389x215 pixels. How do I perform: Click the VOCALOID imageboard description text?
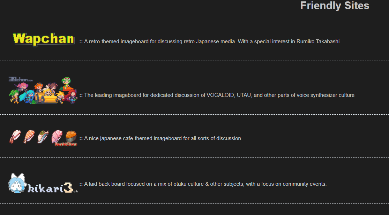pos(219,95)
